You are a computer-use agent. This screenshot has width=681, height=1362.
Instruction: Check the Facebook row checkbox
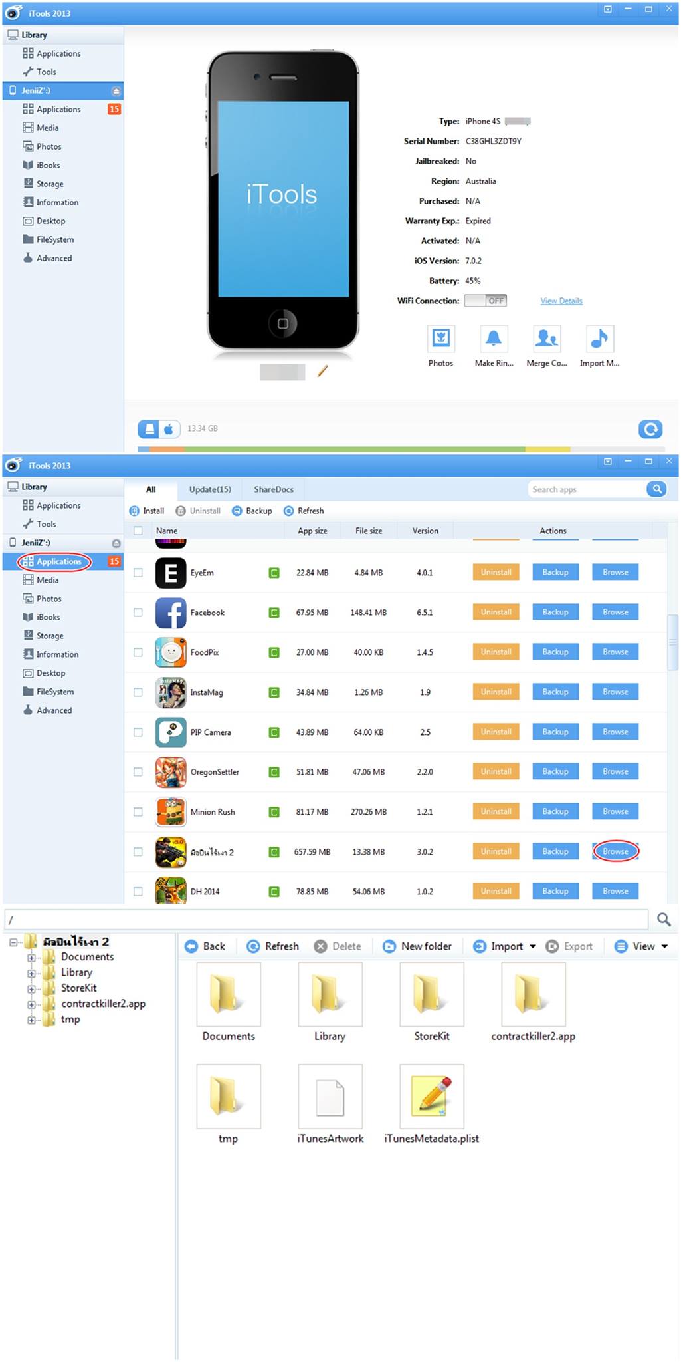click(138, 613)
